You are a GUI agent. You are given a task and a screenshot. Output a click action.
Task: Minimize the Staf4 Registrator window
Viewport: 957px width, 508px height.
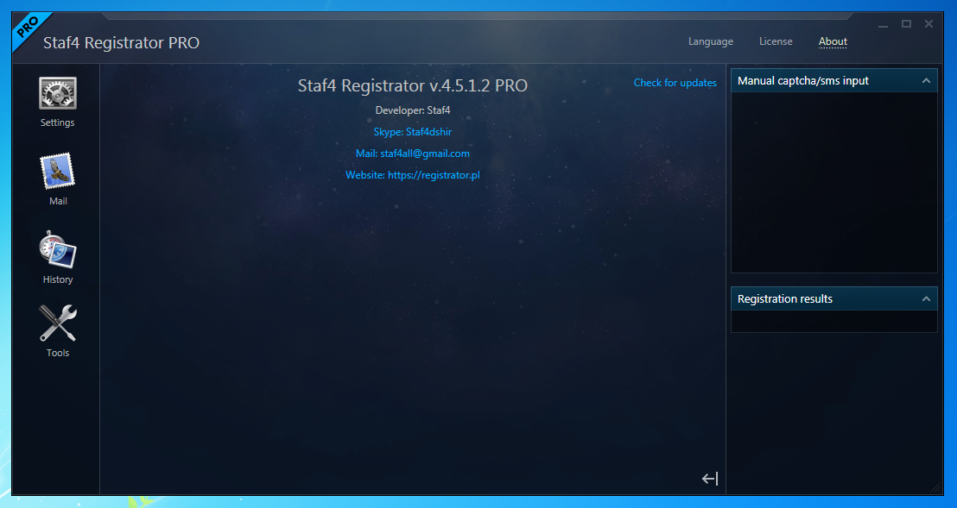tap(884, 24)
